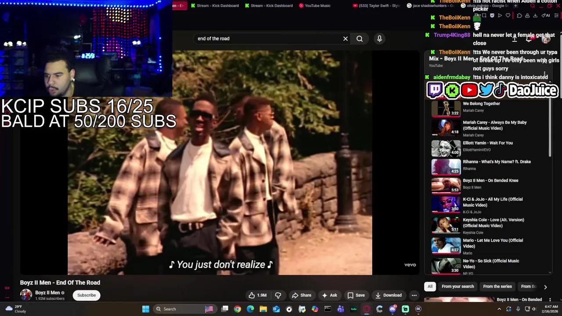Viewport: 562px width, 316px height.
Task: Open the browser easy setup menu icon
Action: [557, 15]
